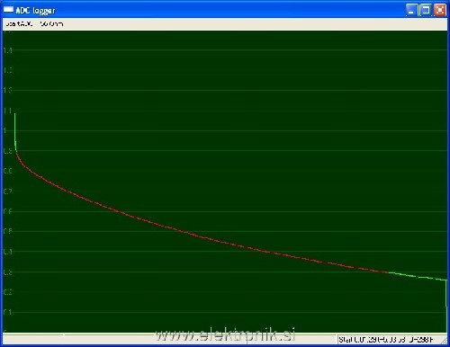Click the red section of the discharge curve
Screen dimensions: 450x347
coord(186,232)
